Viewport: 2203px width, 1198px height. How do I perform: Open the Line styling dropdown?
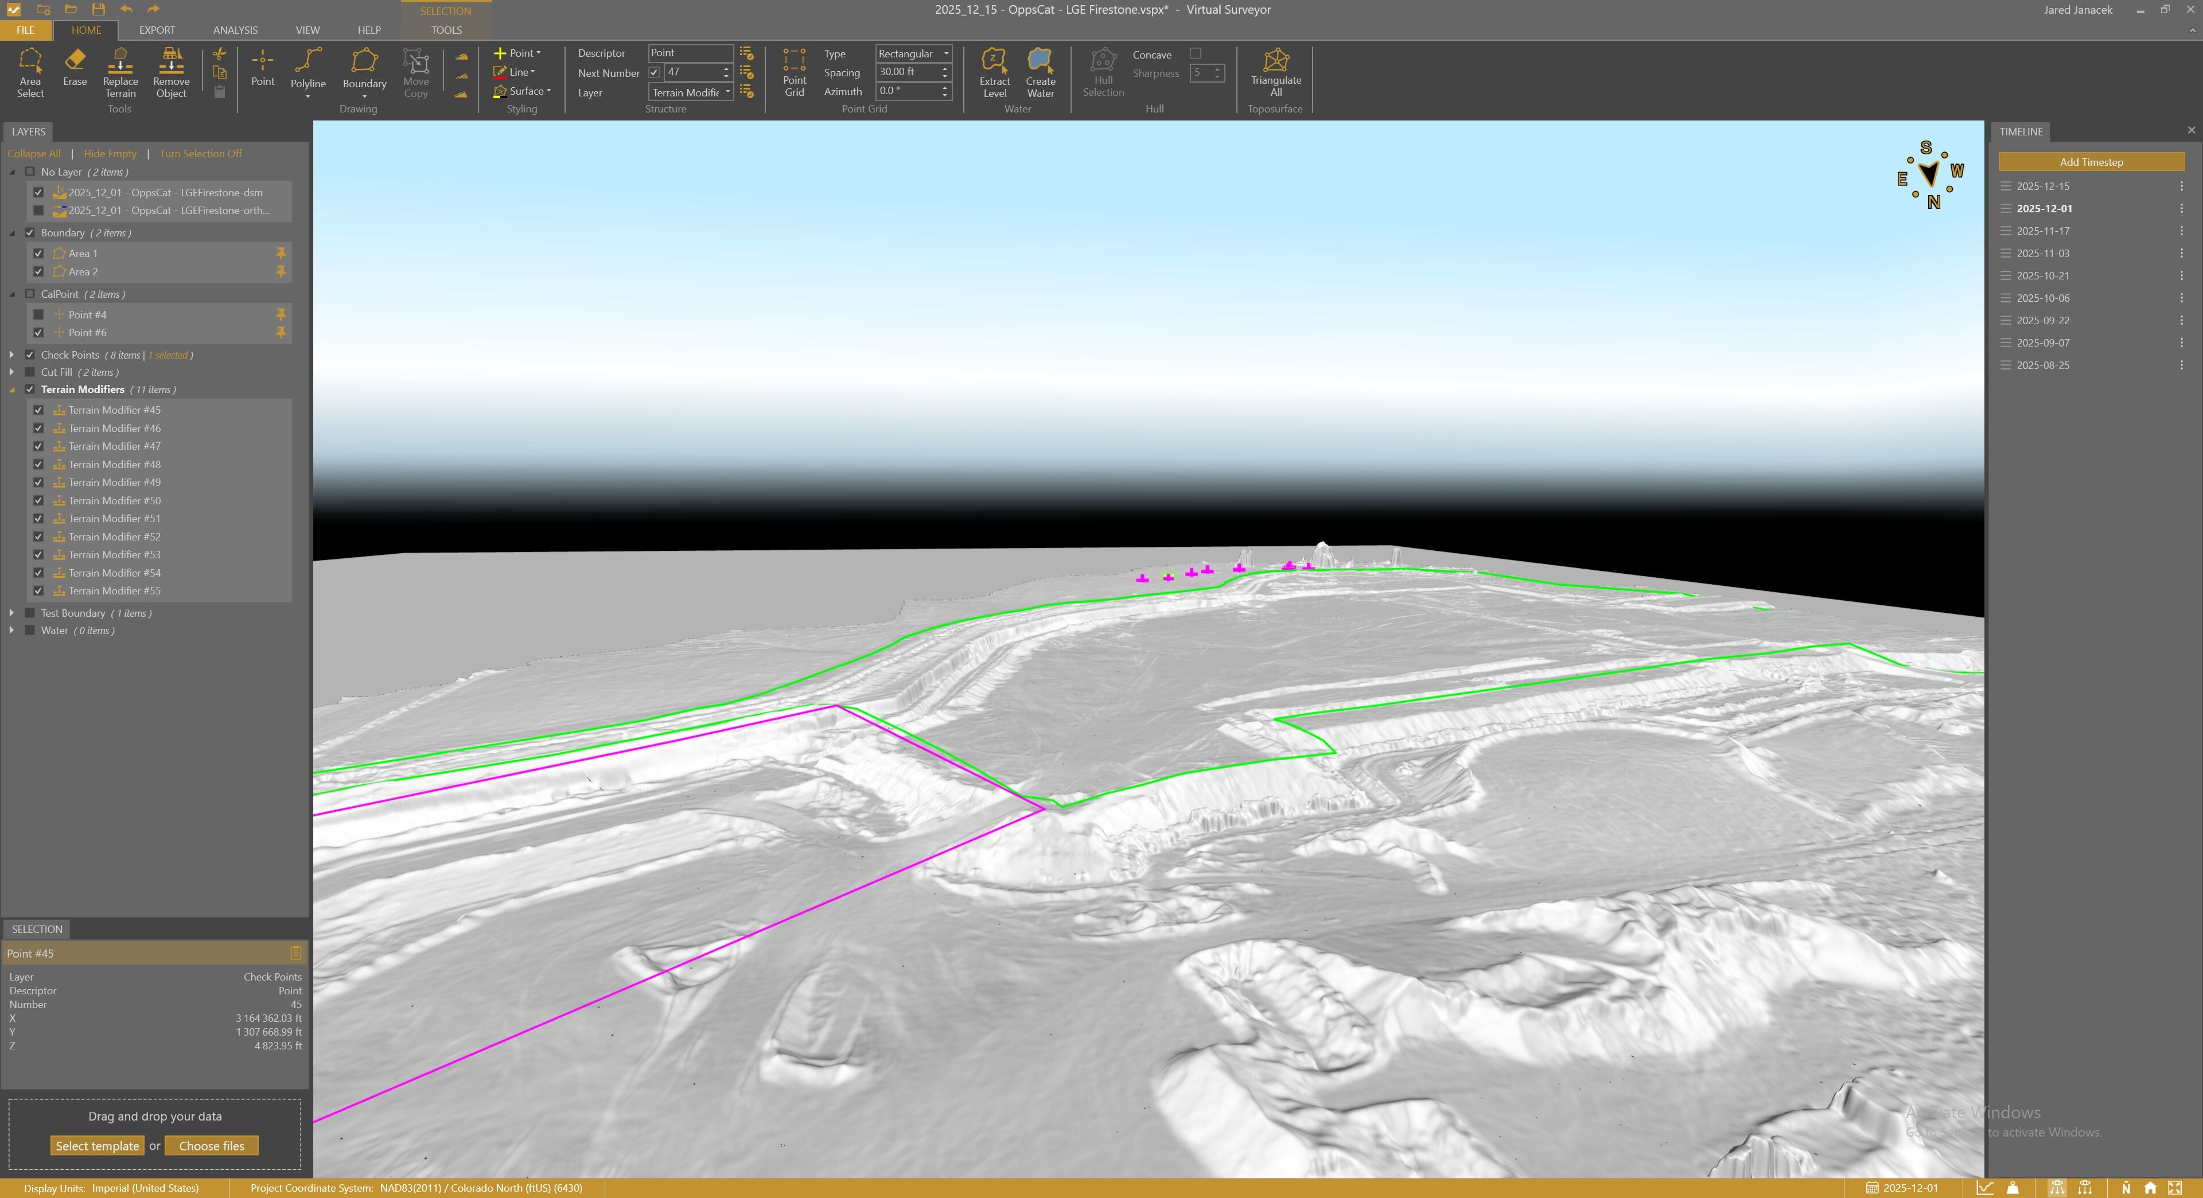pyautogui.click(x=515, y=72)
